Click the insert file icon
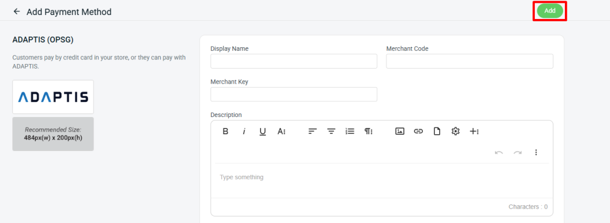610x223 pixels. pyautogui.click(x=437, y=131)
